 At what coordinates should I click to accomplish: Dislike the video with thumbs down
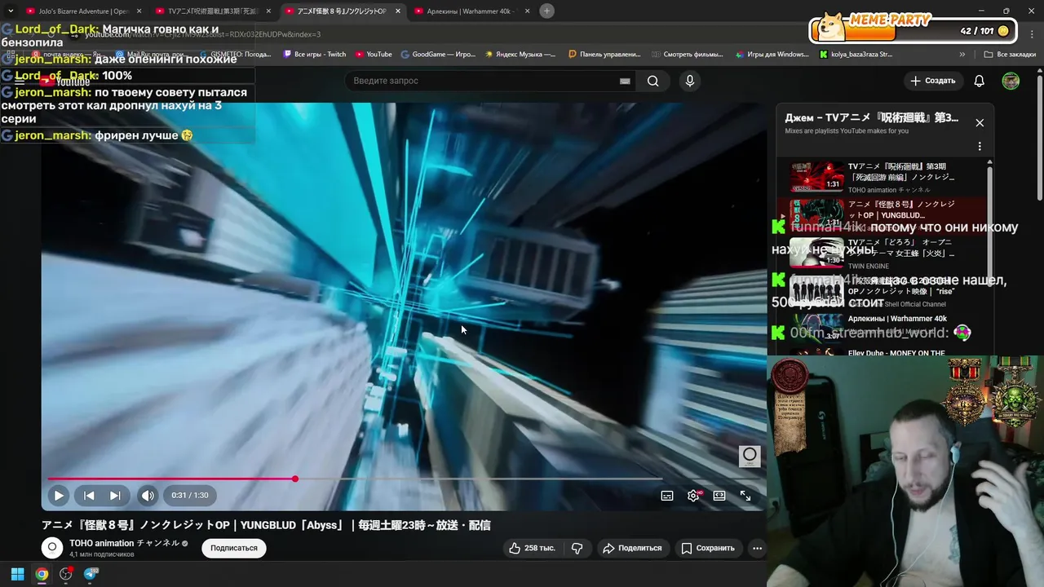[577, 548]
